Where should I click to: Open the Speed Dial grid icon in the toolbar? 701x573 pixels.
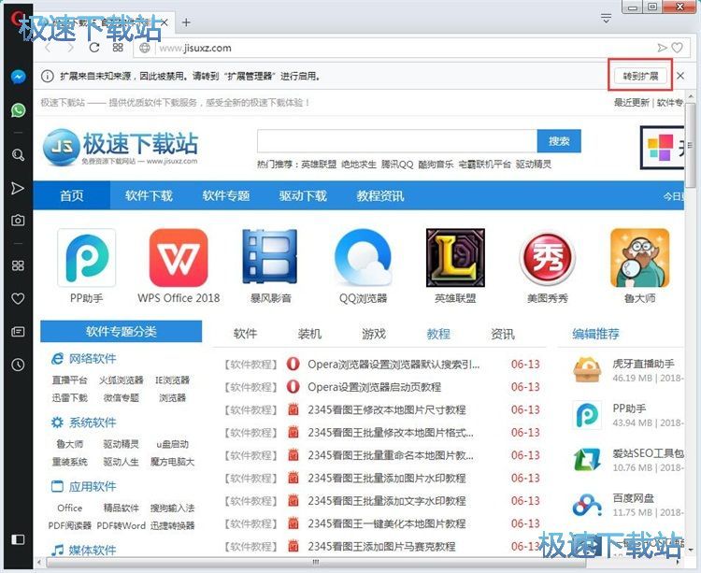118,48
